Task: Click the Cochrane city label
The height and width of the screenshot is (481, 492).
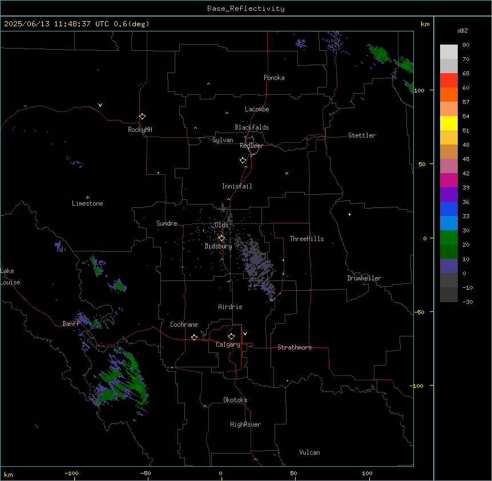Action: point(184,324)
